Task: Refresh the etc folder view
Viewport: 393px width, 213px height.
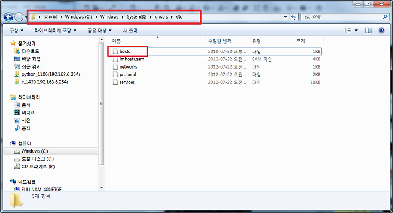Action: click(294, 17)
